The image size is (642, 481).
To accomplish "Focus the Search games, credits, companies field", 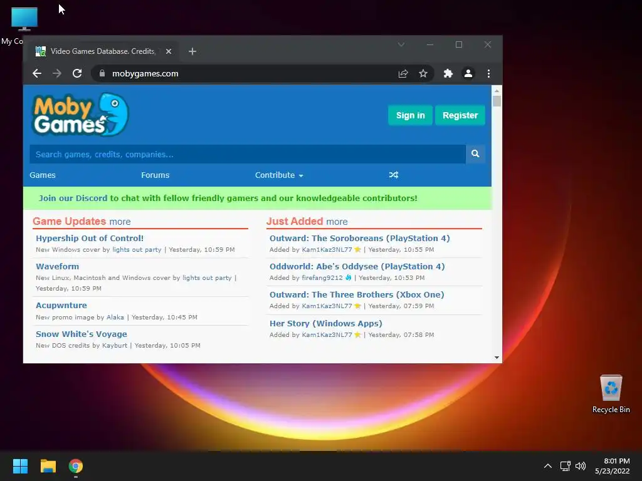I will point(247,154).
